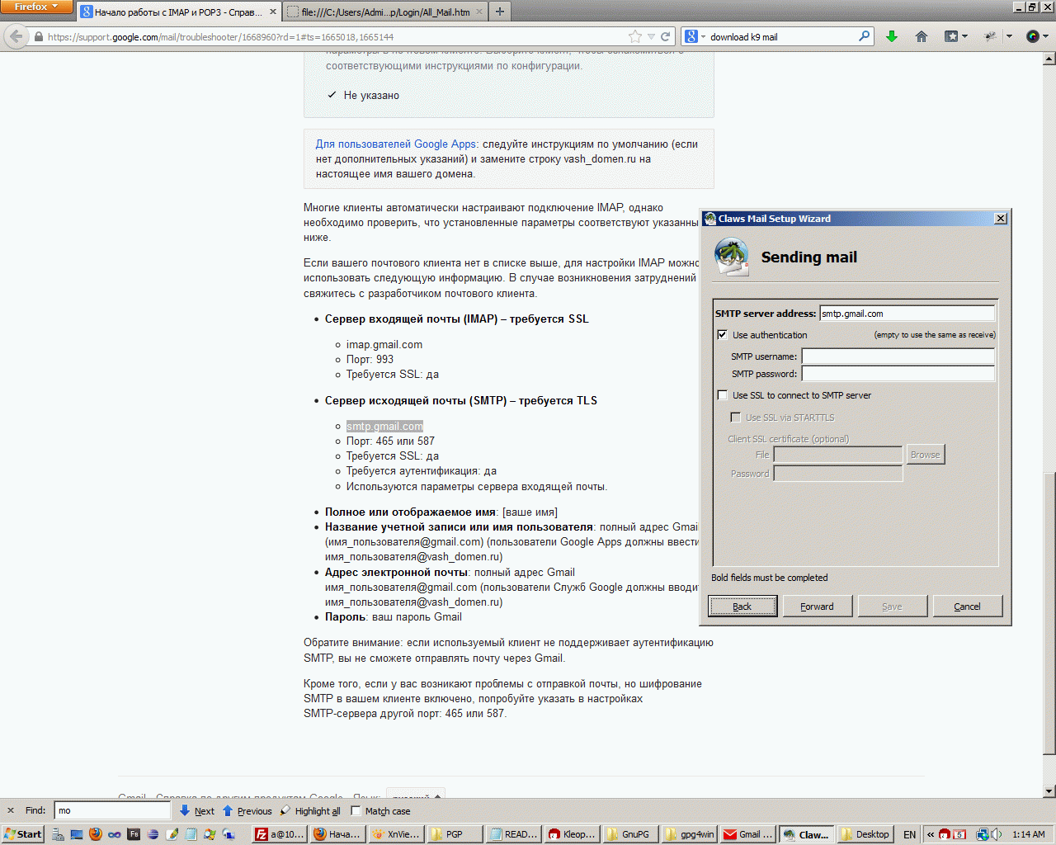Screen dimensions: 1056x845
Task: Open Desktop folder taskbar button
Action: 865,834
